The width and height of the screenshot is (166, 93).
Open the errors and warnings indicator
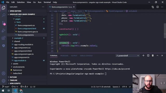[24, 87]
